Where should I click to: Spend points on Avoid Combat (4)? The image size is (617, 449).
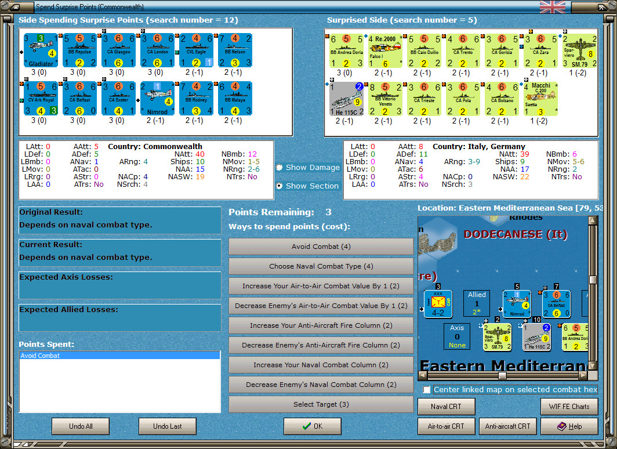321,247
